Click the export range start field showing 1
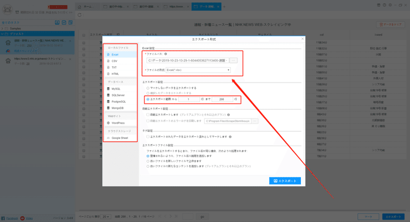Viewport: 410px width, 222px height. point(189,99)
